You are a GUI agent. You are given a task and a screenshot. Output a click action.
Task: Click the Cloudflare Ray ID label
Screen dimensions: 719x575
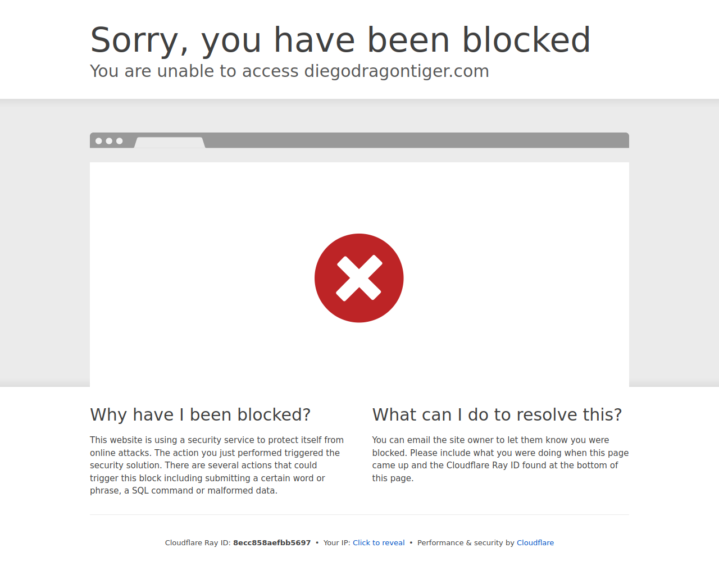pos(198,542)
